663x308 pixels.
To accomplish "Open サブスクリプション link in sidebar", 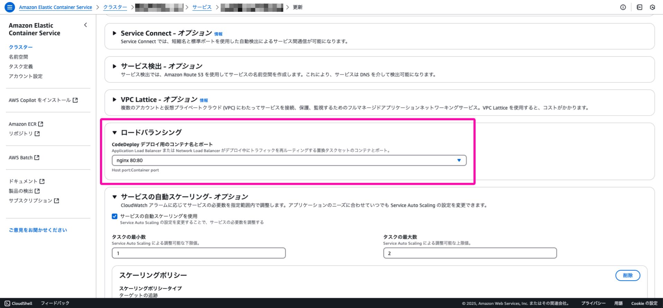I will coord(34,201).
